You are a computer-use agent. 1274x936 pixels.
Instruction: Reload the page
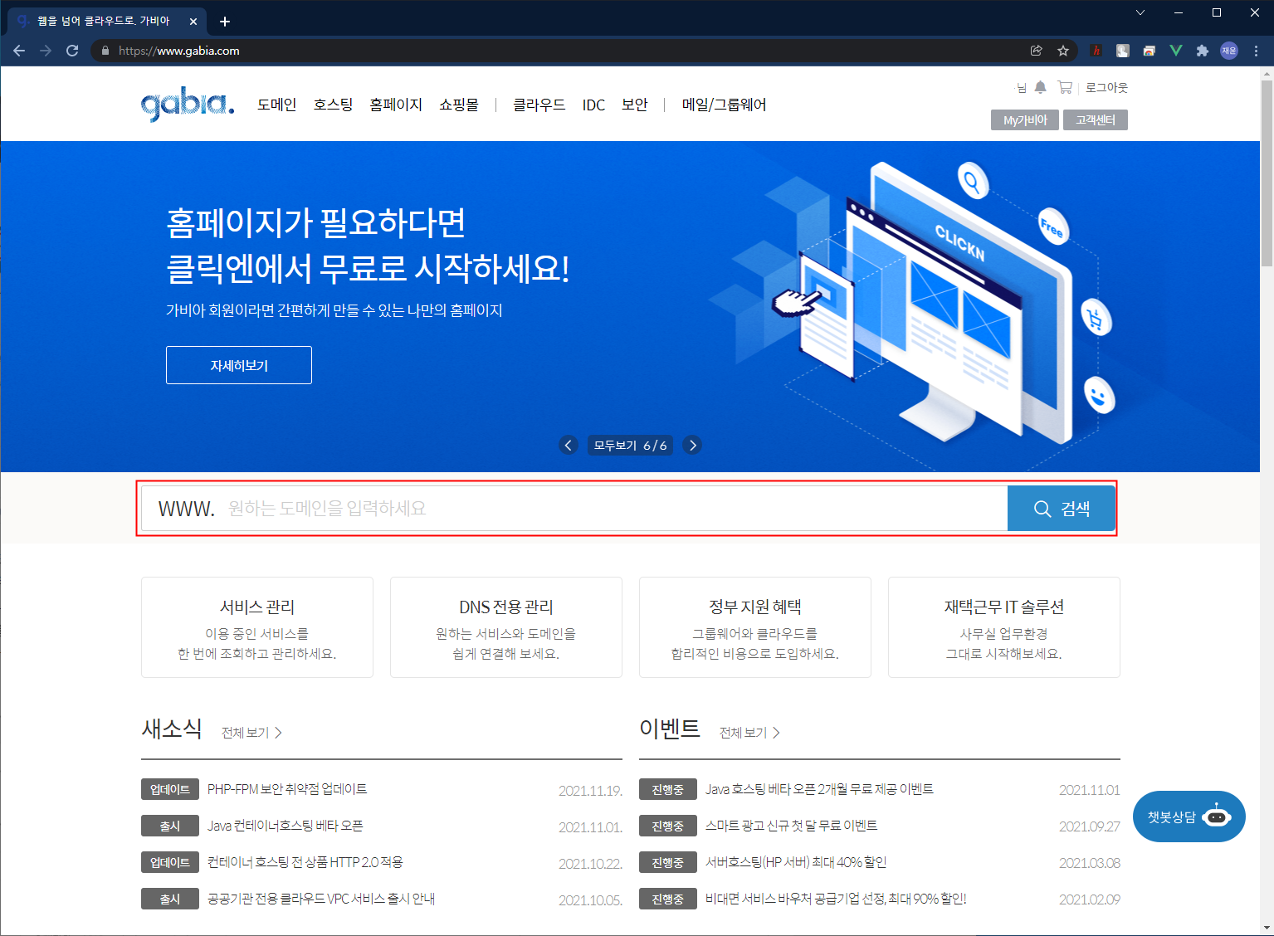click(x=72, y=51)
